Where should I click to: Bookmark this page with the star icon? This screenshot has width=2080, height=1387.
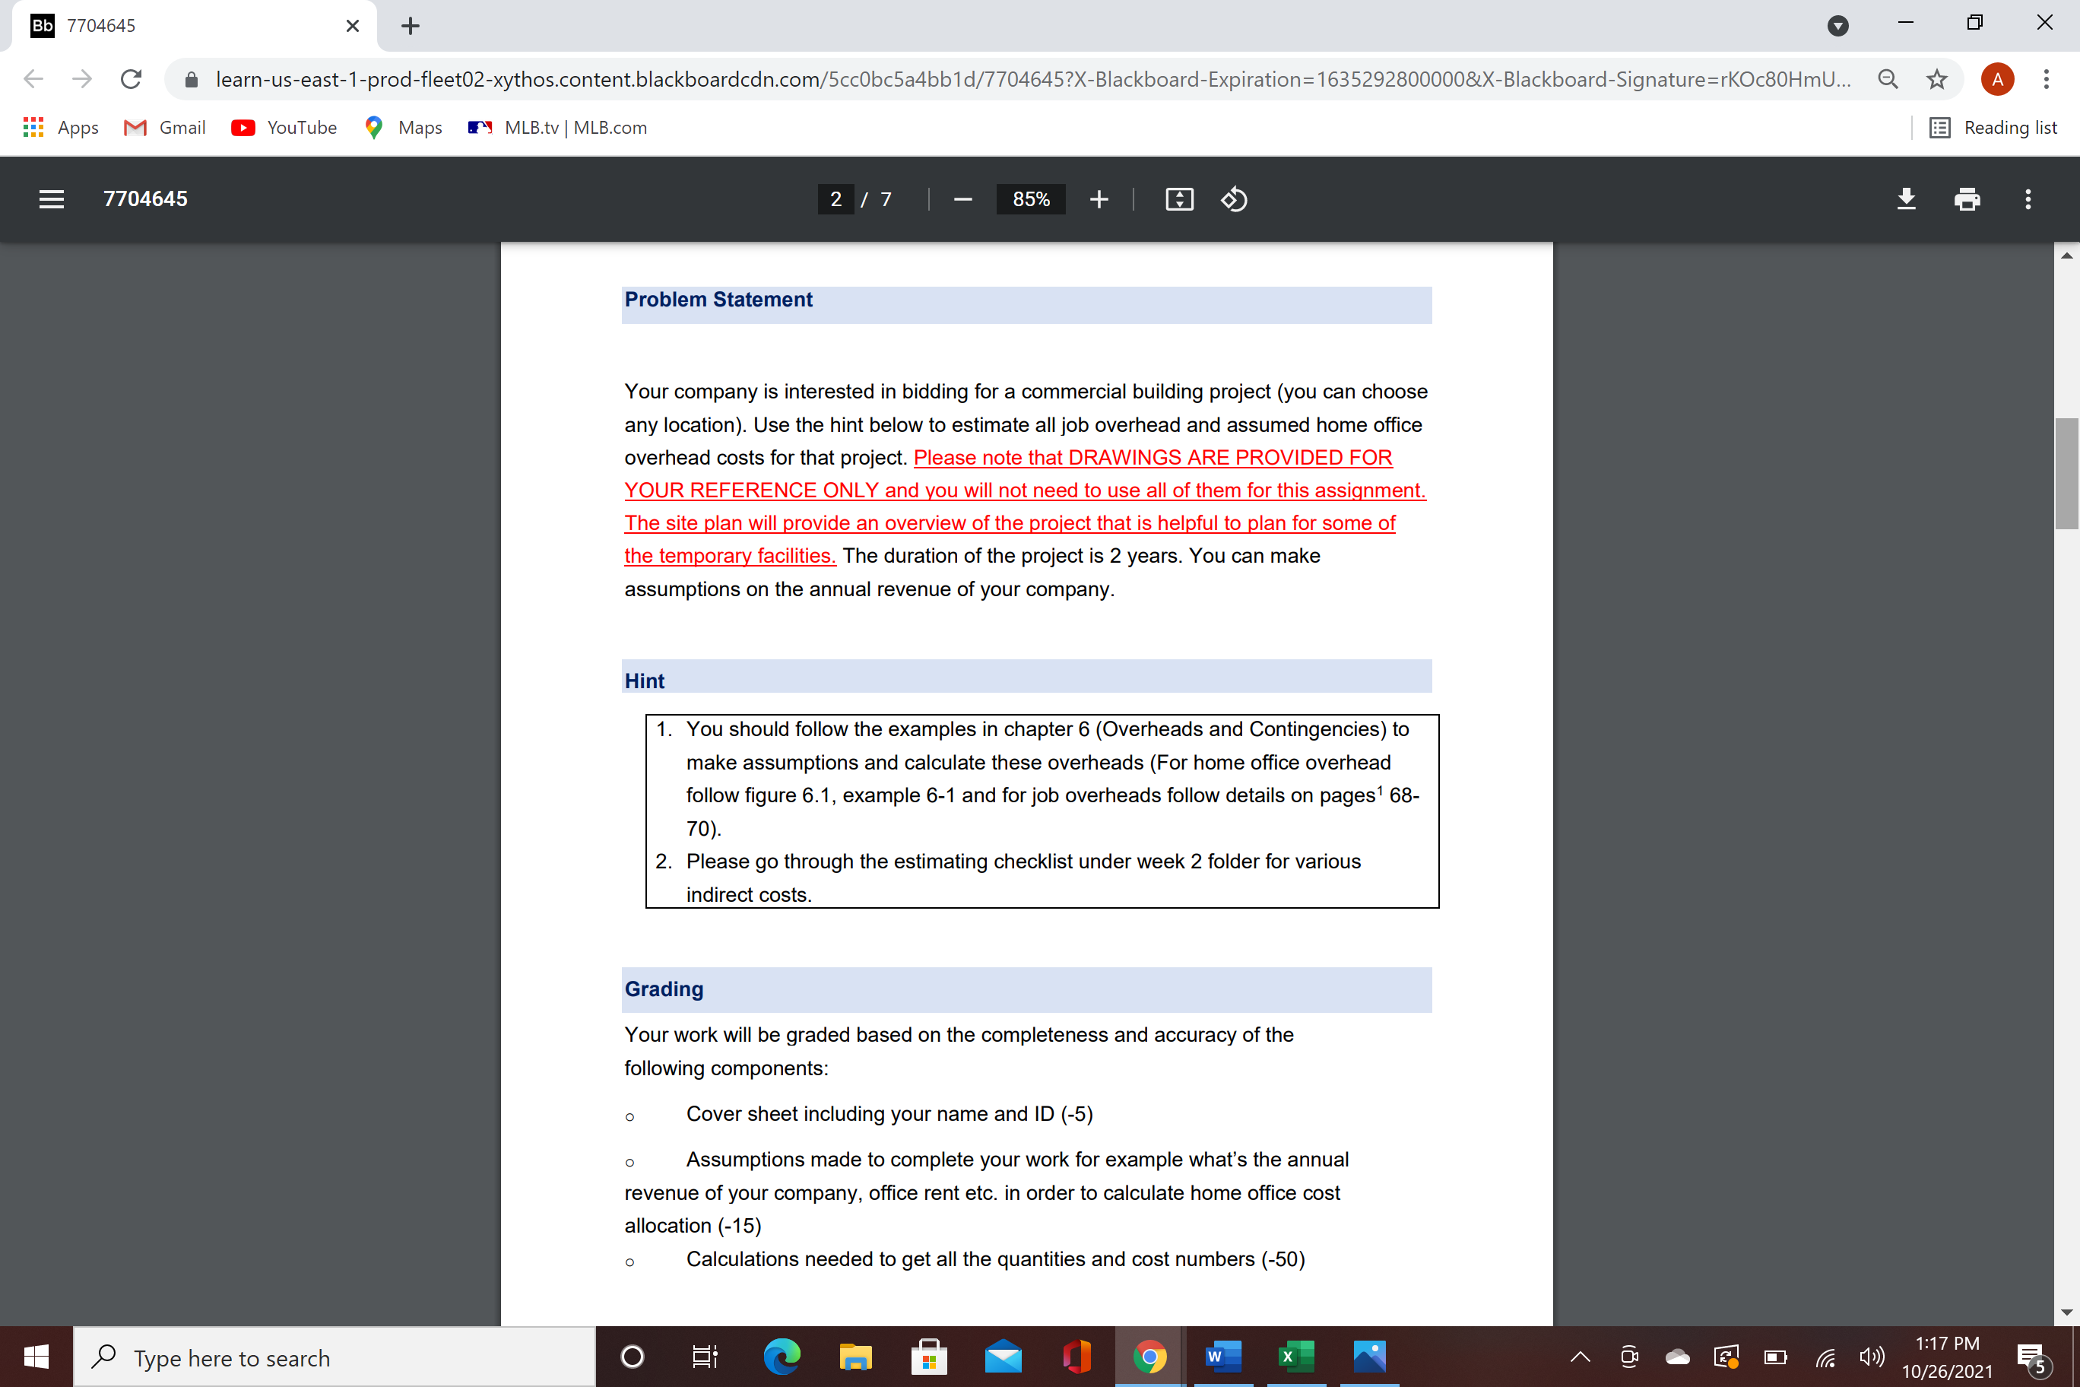[x=1937, y=80]
